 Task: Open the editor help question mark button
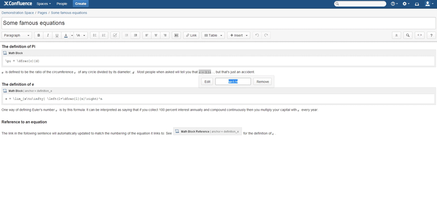tap(431, 35)
